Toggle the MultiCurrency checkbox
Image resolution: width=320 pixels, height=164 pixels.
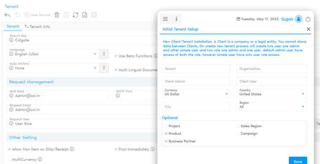click(9, 159)
